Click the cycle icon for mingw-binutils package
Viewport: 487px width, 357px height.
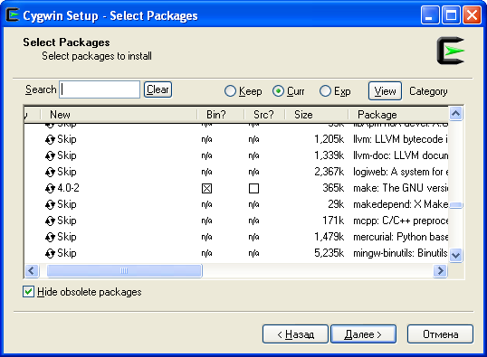50,253
